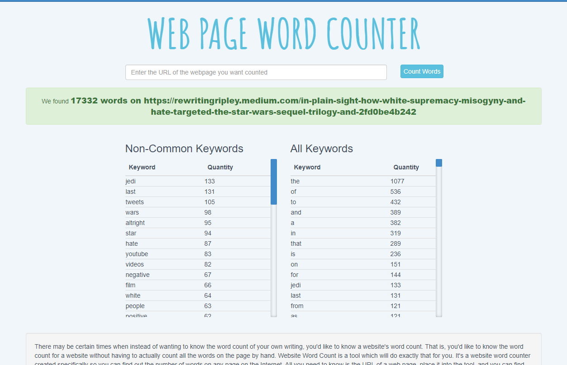
Task: Click quantity 95 for altright
Action: [x=208, y=223]
